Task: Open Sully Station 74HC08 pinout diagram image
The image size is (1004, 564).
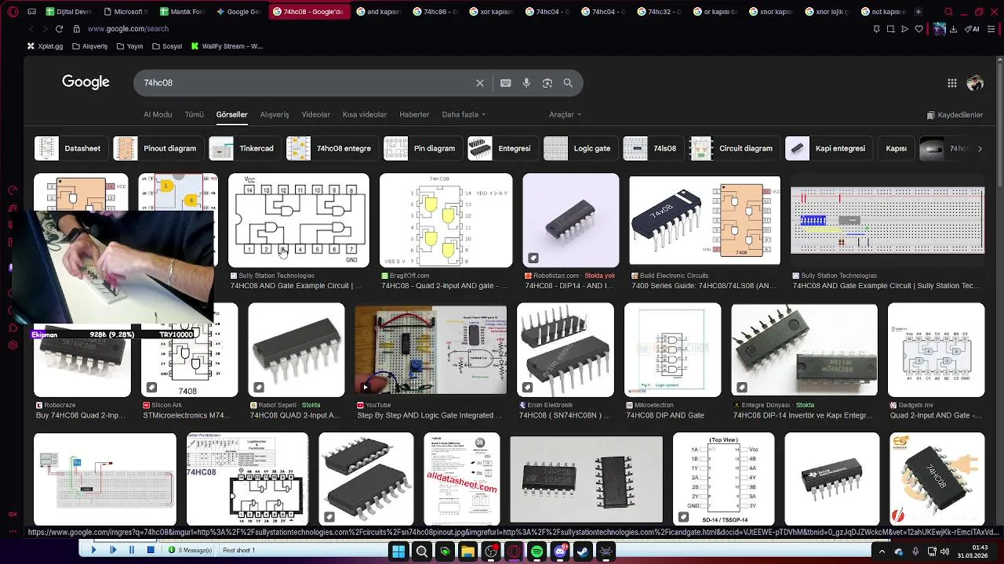Action: pyautogui.click(x=298, y=221)
